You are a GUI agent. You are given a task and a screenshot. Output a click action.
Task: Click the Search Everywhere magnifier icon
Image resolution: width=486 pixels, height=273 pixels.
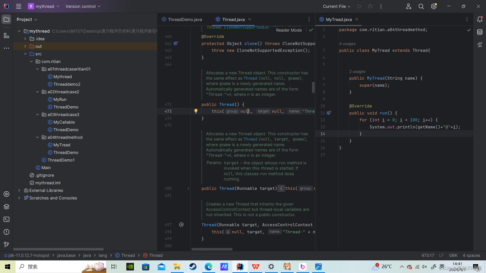[x=421, y=6]
